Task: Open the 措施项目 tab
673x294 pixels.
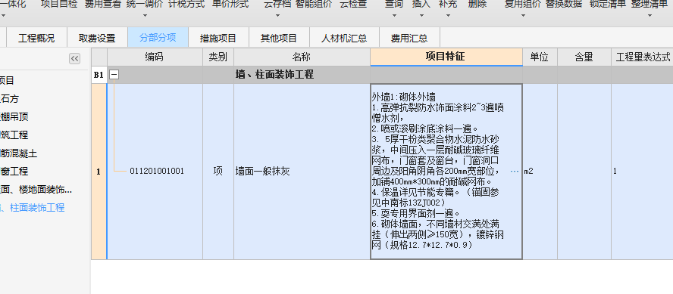Action: click(x=218, y=38)
